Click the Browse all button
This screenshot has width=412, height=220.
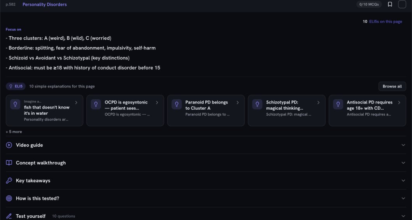click(x=392, y=86)
